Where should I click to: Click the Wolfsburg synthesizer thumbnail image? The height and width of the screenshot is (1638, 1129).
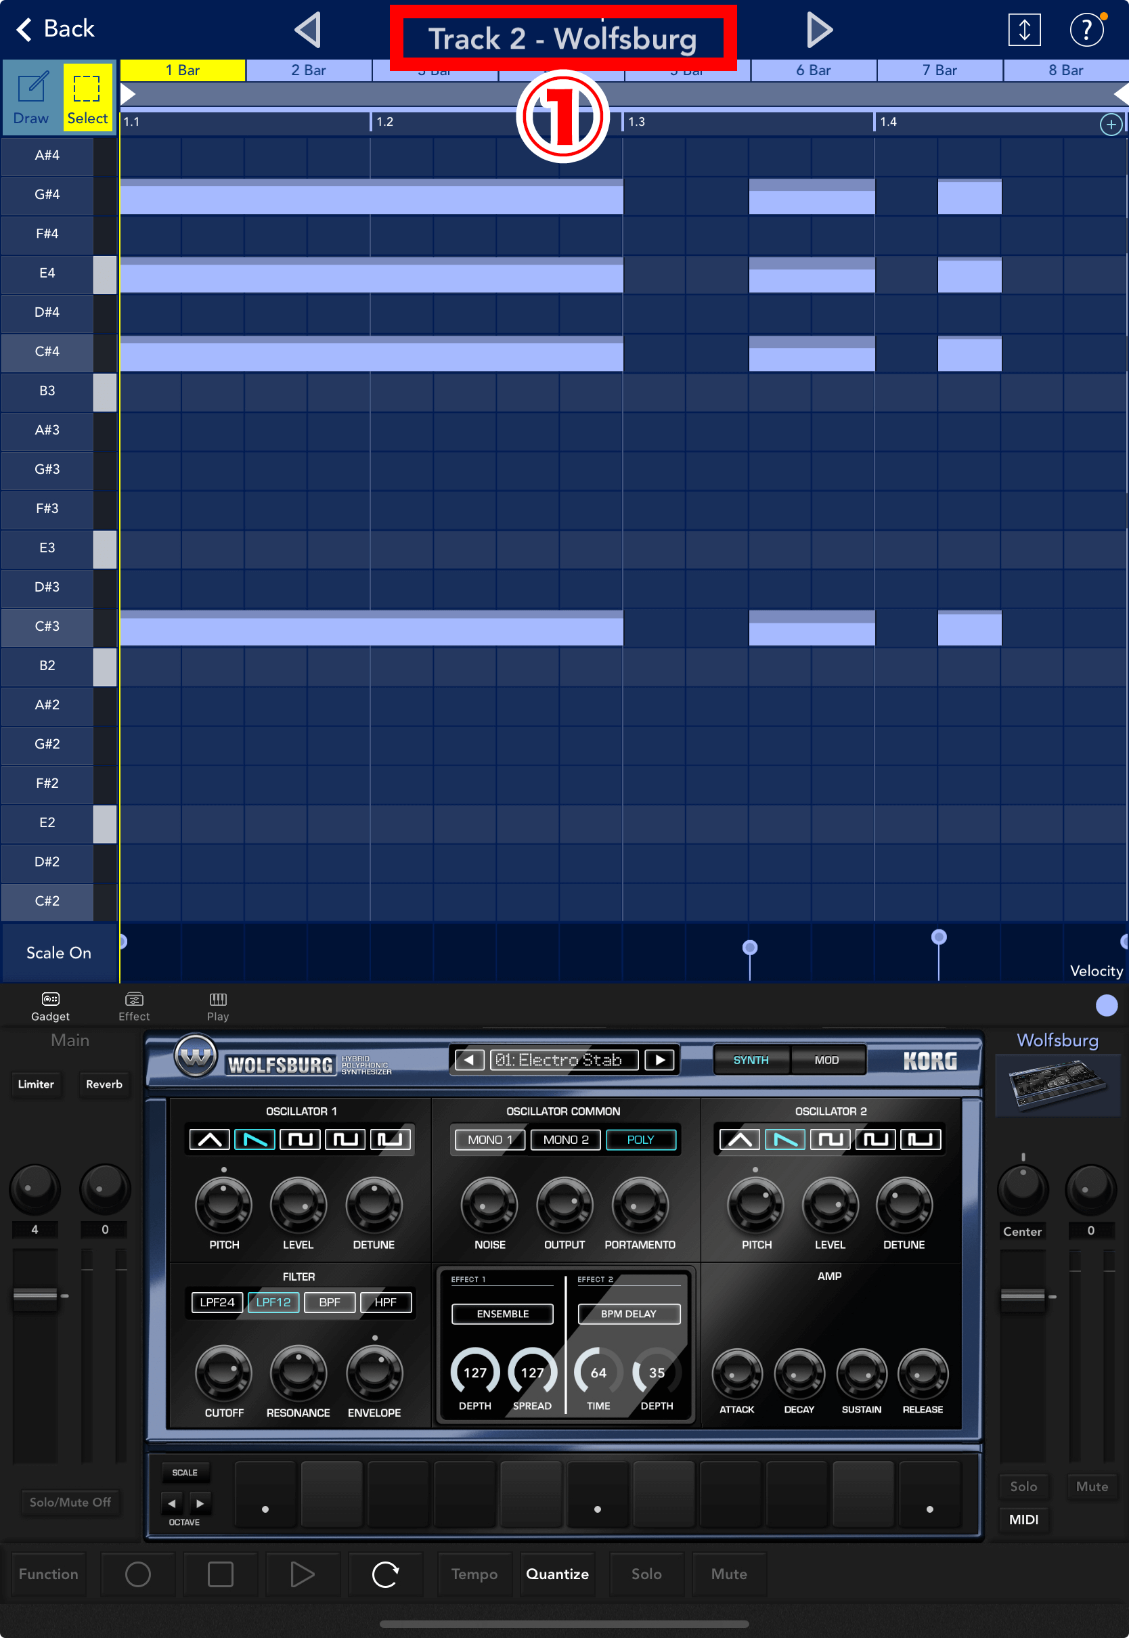[1057, 1085]
